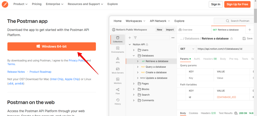Open the APIs sidebar icon
Screen dimensions: 257x116
click(117, 60)
